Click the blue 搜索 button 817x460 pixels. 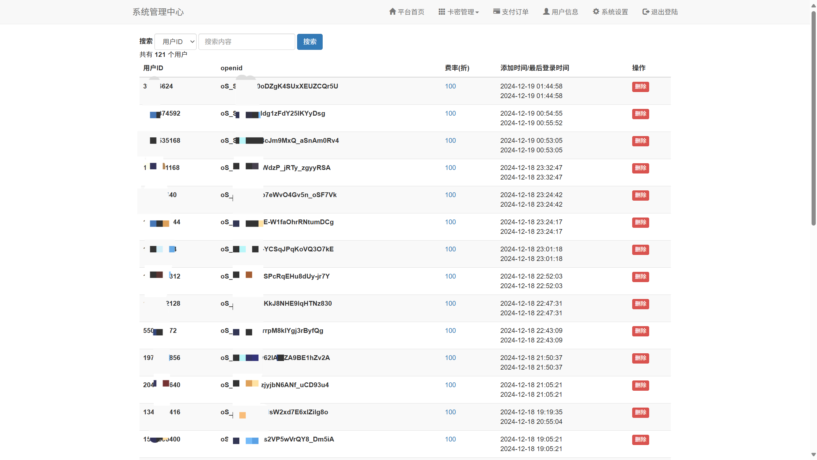(310, 42)
